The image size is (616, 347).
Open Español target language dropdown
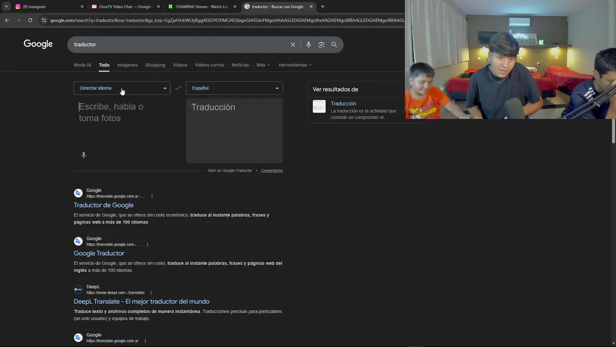(x=234, y=88)
